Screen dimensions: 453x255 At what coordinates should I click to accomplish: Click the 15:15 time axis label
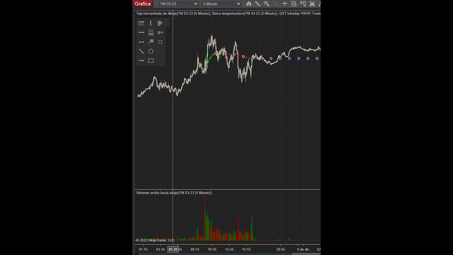tap(246, 249)
